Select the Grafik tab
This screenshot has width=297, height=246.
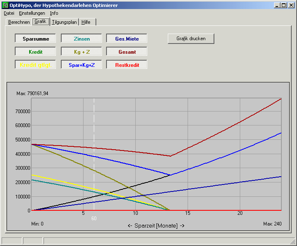(41, 21)
